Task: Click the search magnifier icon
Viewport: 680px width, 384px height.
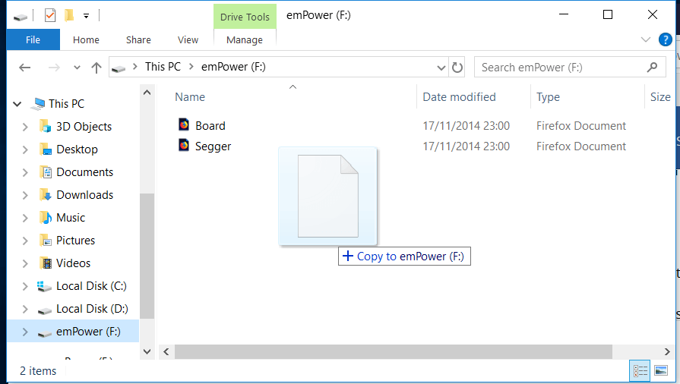Action: 652,68
